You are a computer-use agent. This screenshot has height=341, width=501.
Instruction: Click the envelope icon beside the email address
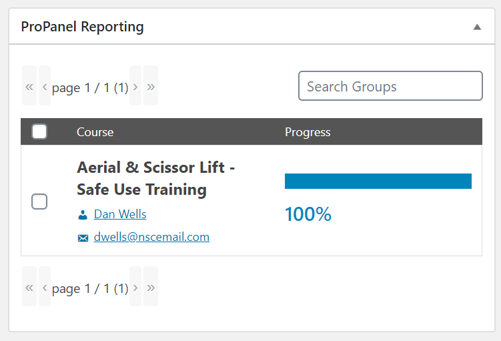coord(83,238)
